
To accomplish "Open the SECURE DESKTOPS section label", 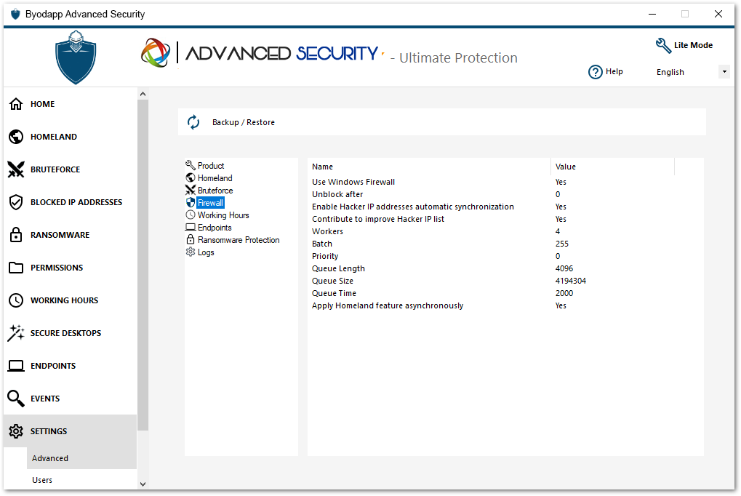I will click(65, 333).
